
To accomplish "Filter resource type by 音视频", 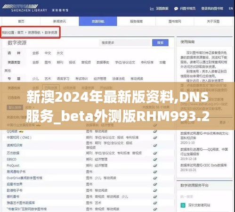I will click(86, 62).
